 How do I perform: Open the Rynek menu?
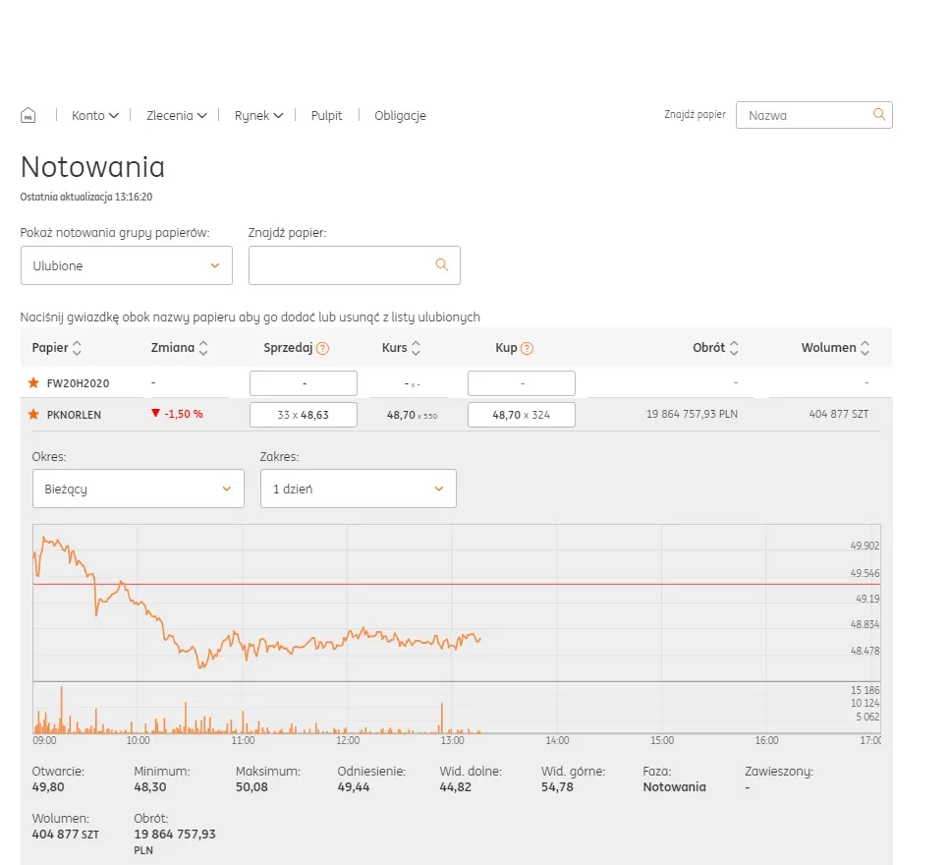point(259,116)
